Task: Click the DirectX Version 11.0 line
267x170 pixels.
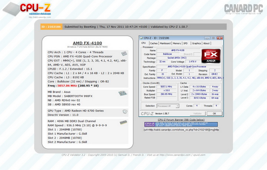Action: point(63,115)
